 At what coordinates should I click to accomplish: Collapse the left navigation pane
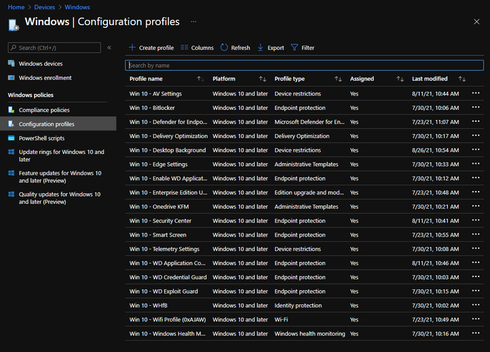click(109, 48)
